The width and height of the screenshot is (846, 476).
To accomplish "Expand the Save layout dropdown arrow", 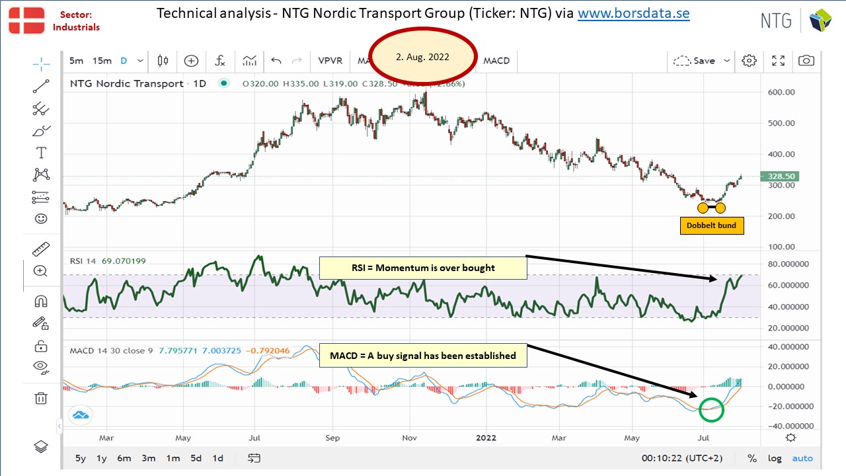I will point(727,61).
